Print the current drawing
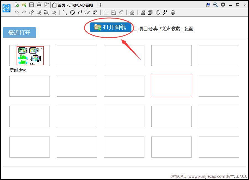This screenshot has height=180, width=249. point(38,5)
